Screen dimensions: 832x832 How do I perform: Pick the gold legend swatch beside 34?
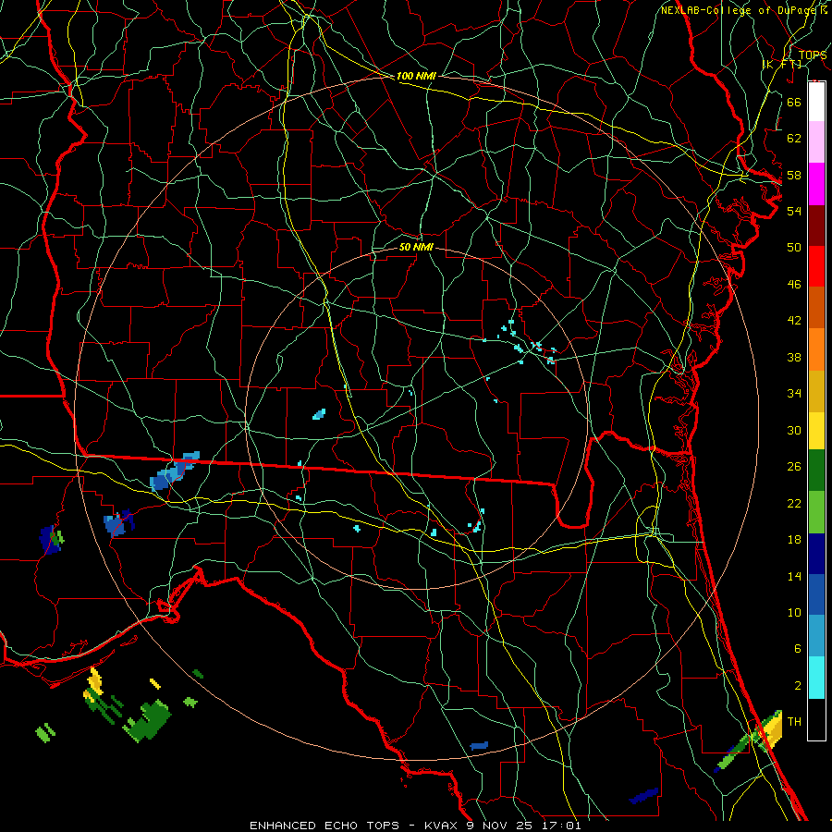pos(816,392)
